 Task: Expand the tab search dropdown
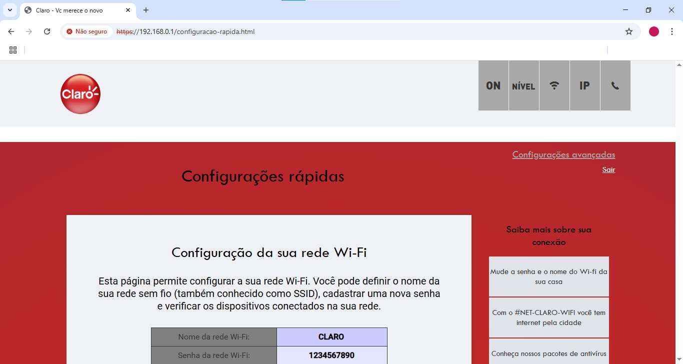(10, 10)
